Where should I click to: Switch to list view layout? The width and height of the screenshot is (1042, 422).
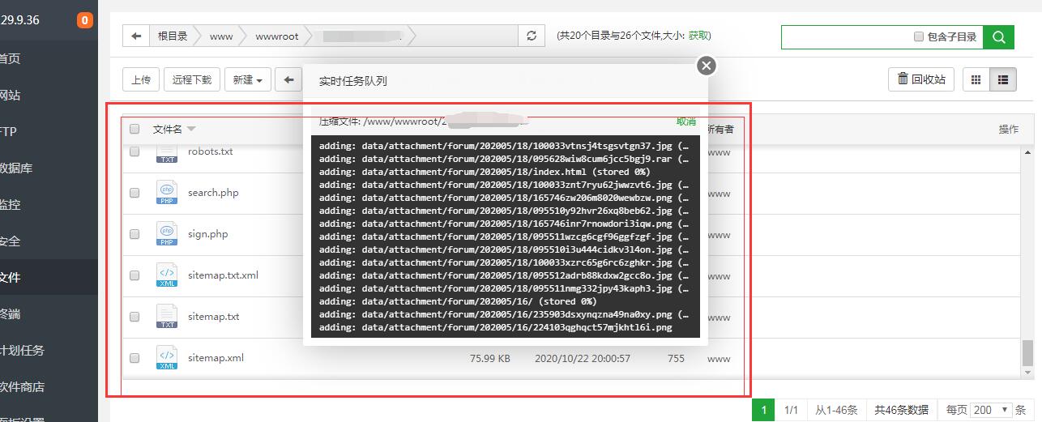1003,79
